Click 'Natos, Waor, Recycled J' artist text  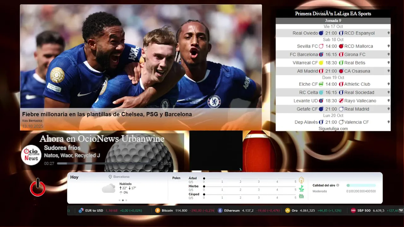point(72,155)
